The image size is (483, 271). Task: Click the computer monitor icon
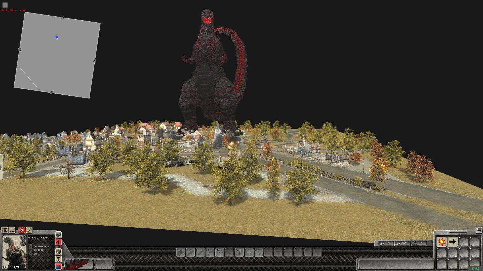pyautogui.click(x=478, y=230)
